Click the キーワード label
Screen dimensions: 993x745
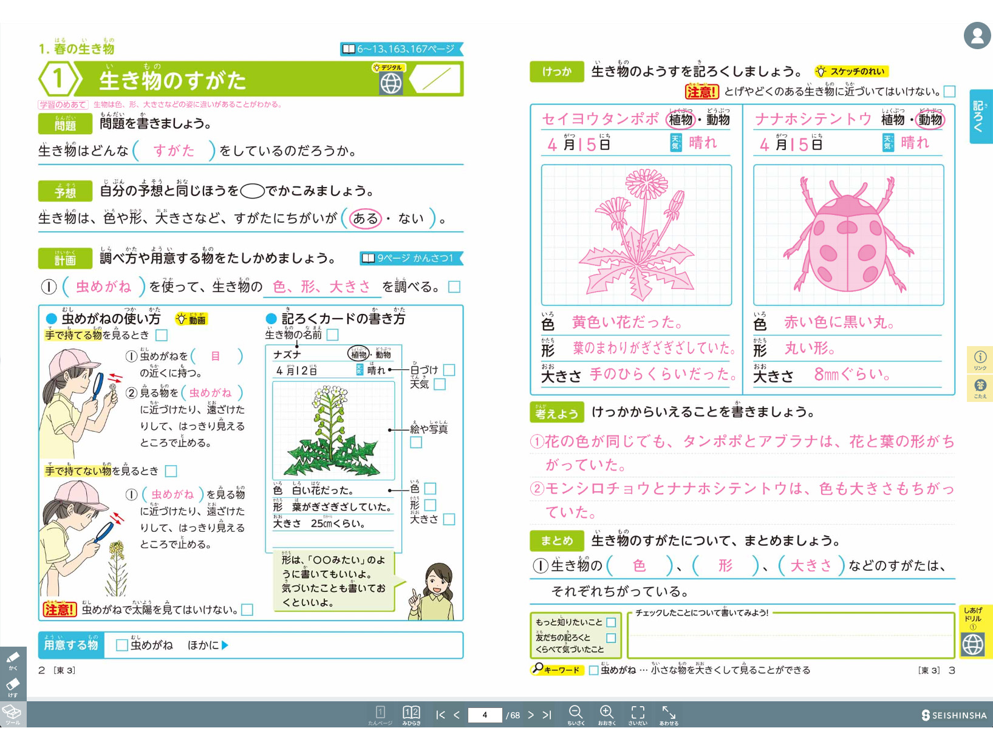pyautogui.click(x=556, y=670)
